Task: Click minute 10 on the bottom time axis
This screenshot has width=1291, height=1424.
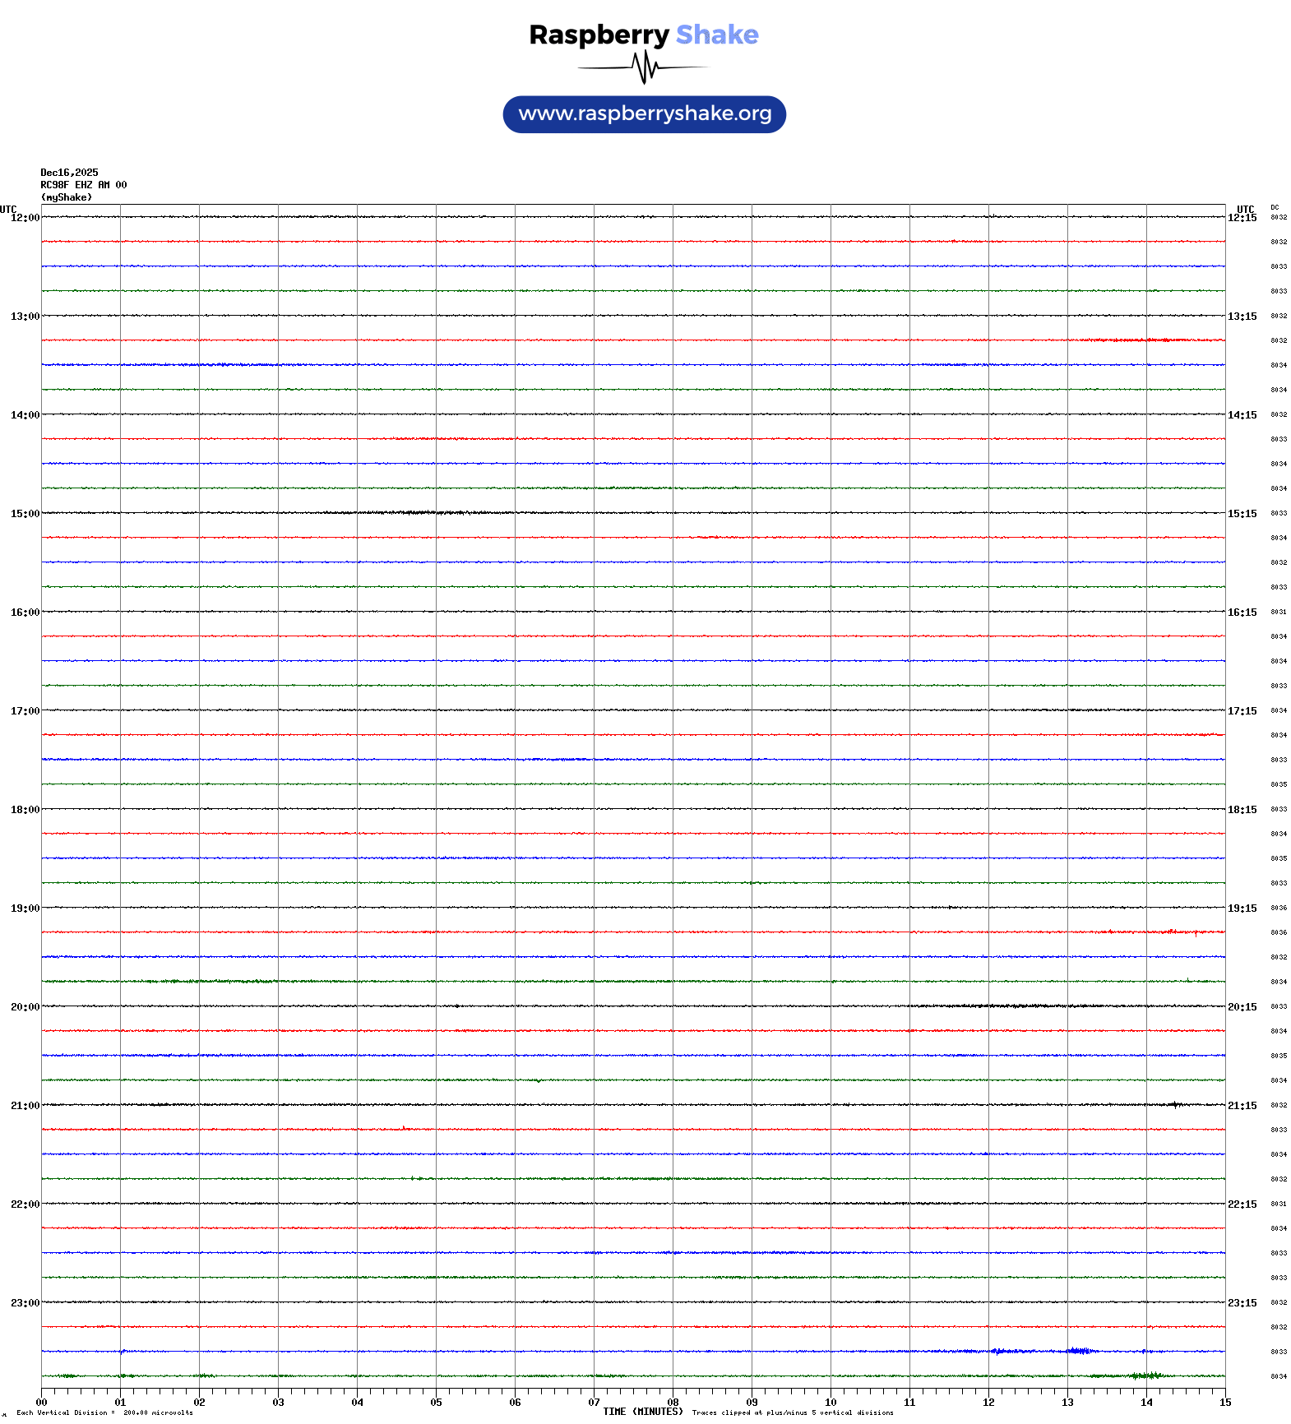Action: pos(831,1403)
